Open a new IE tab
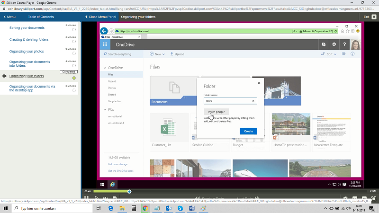 click(x=144, y=37)
